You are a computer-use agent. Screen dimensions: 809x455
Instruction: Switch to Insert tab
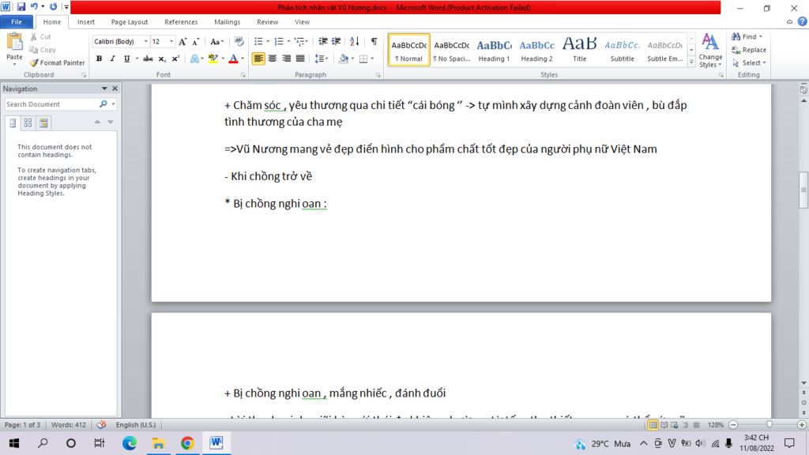point(85,21)
